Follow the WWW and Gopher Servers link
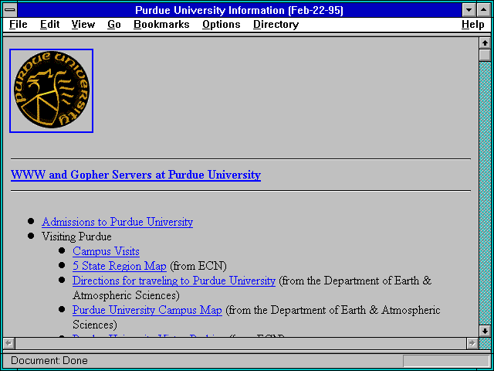Viewport: 494px width, 371px height. click(136, 175)
